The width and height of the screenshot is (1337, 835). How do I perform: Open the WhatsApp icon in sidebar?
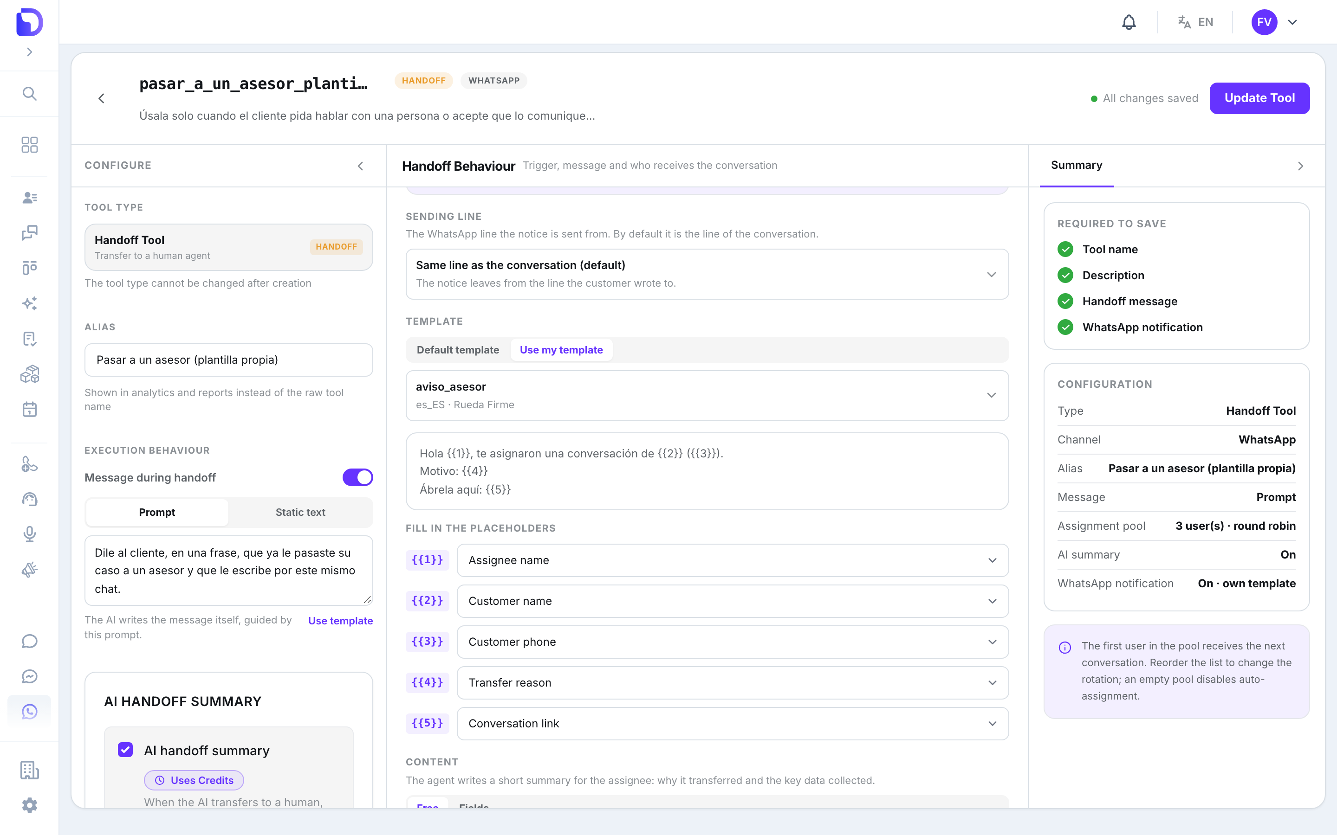(x=29, y=711)
